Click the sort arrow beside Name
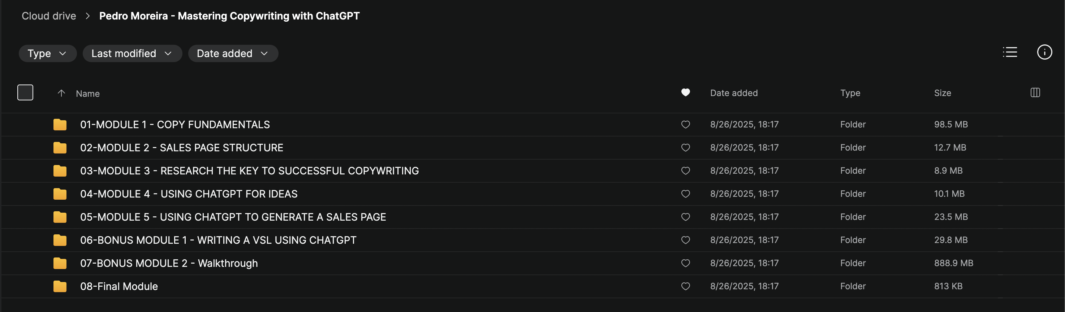Screen dimensions: 1065x312 tap(61, 94)
